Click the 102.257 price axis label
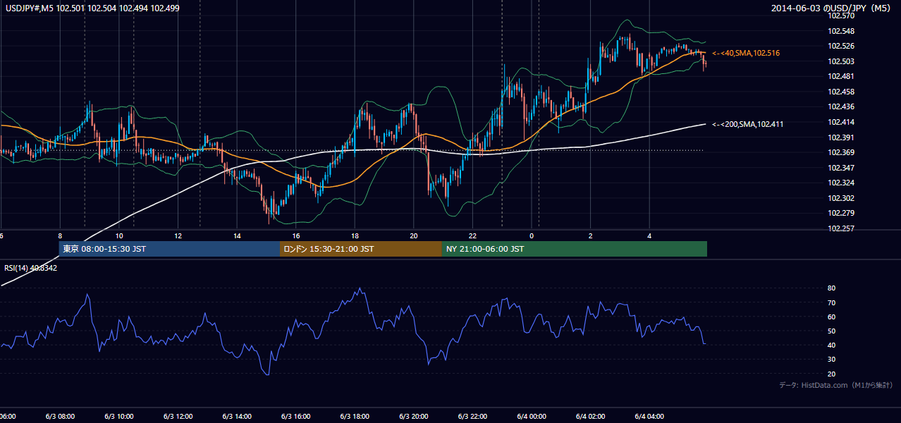 pos(840,228)
